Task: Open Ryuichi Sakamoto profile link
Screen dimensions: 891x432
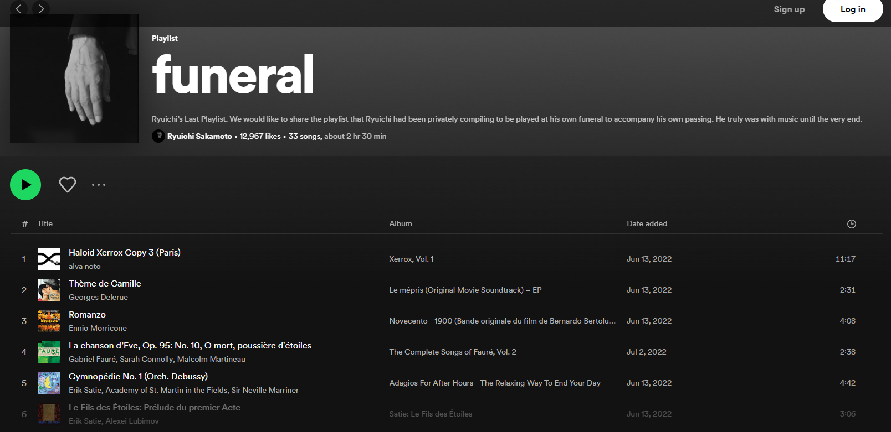Action: (199, 136)
